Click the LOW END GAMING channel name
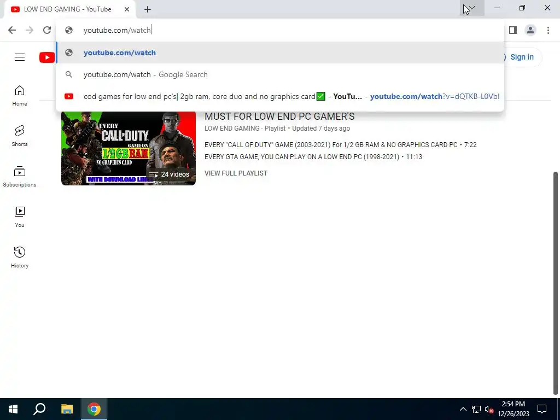 point(232,128)
